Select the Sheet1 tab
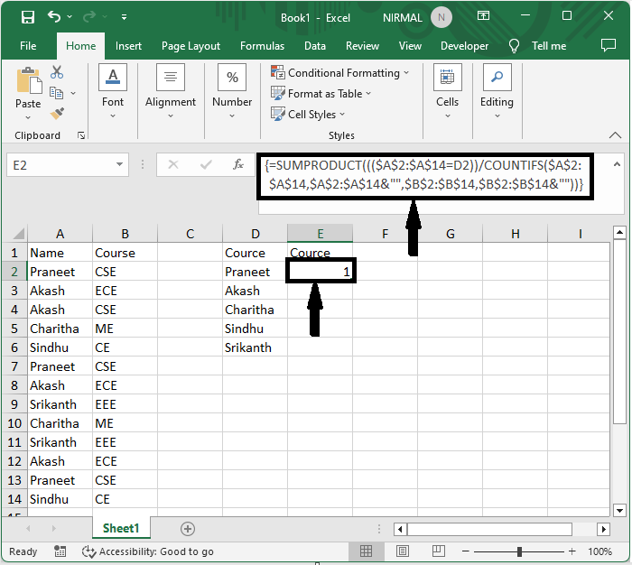Image resolution: width=632 pixels, height=565 pixels. (x=121, y=528)
